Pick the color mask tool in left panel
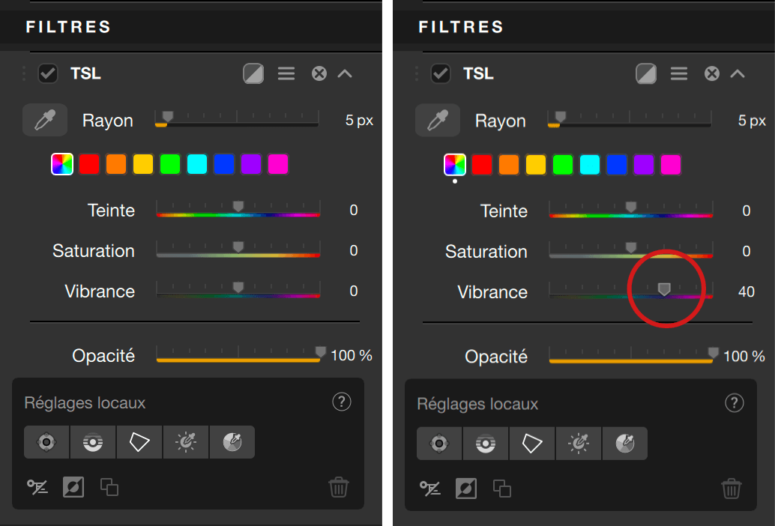Screen dimensions: 775x526 [x=232, y=442]
